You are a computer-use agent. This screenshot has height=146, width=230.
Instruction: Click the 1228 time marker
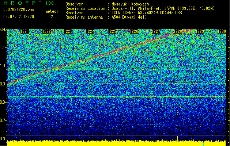[x=178, y=31]
